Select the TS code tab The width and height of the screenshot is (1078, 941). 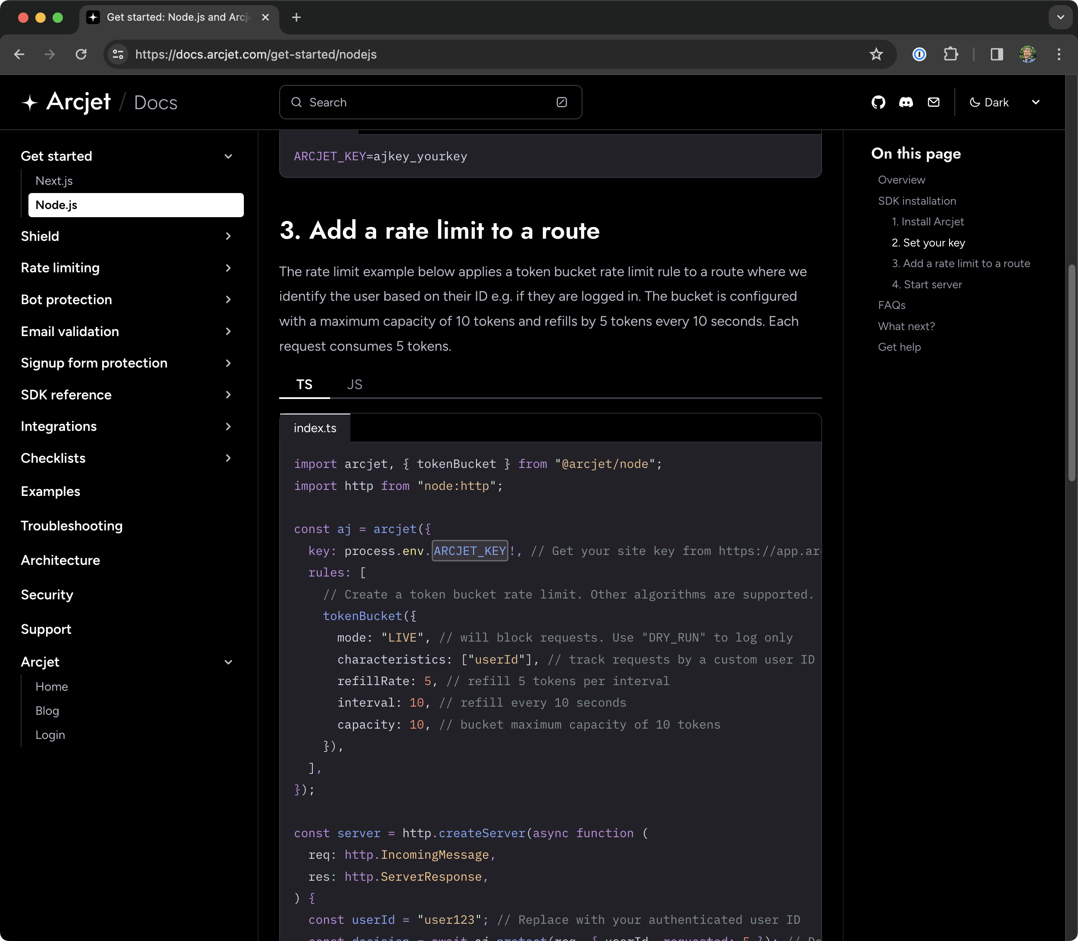tap(304, 384)
